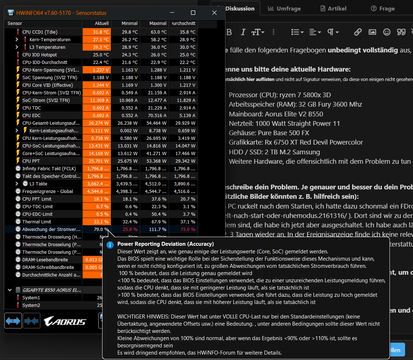
Task: Collapse the GIGABYTE B550 AORUS sensor group
Action: coord(10,290)
